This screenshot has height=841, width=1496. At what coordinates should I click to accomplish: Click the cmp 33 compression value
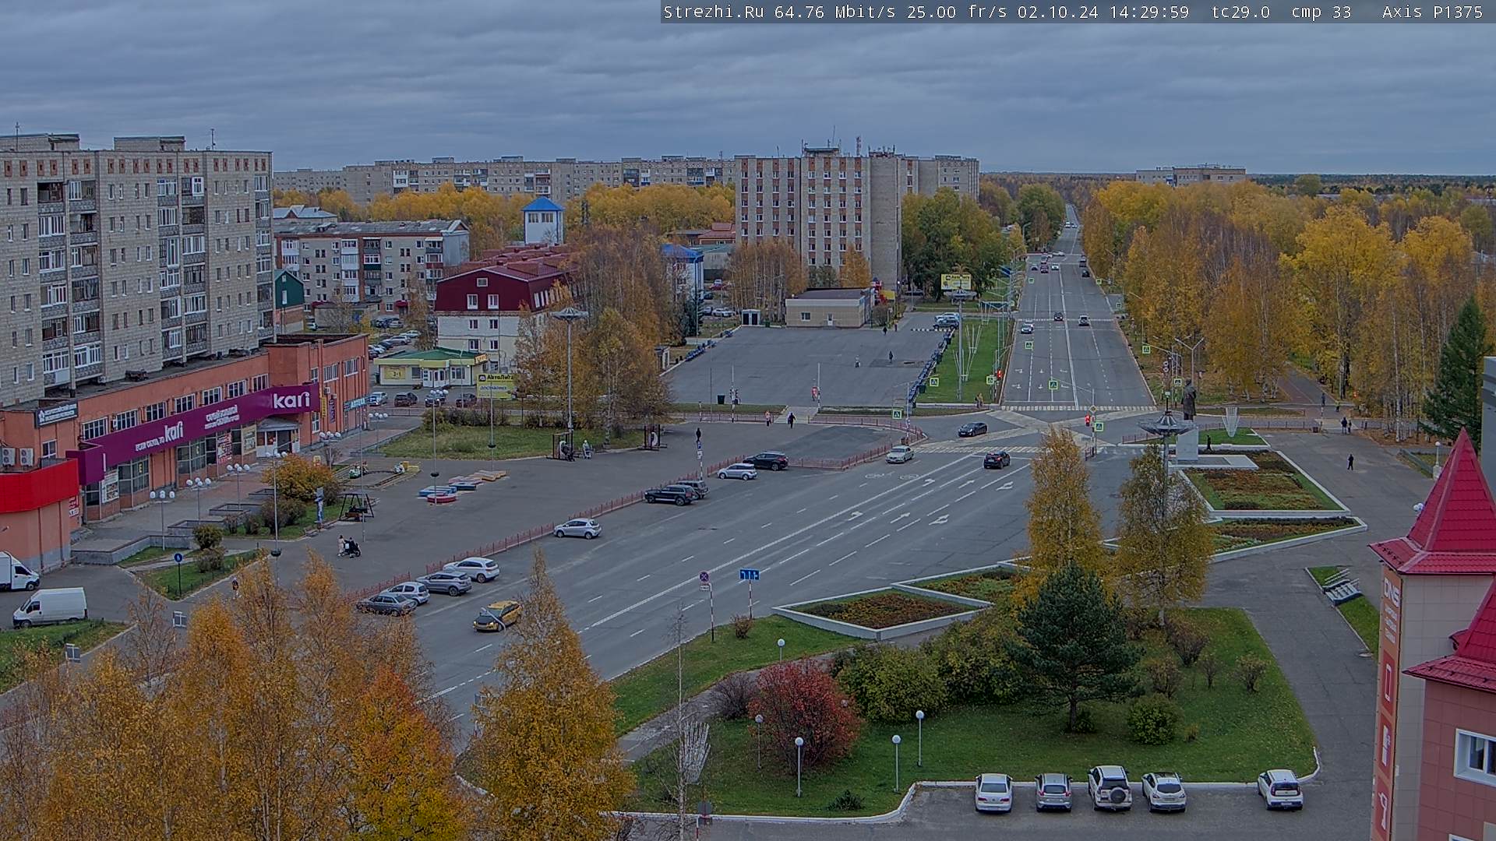1321,12
